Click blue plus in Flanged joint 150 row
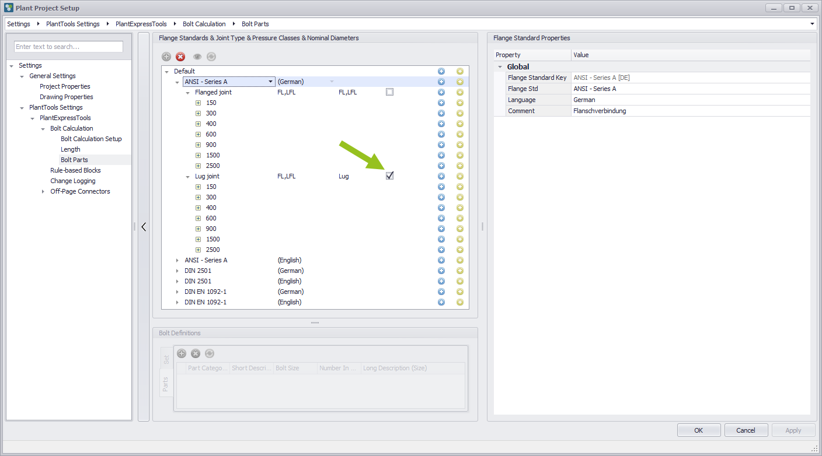Viewport: 822px width, 456px height. [x=441, y=103]
